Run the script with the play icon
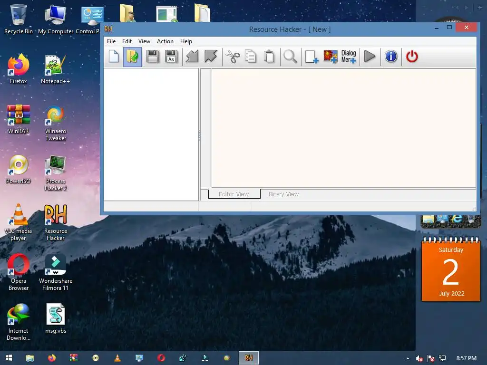Image resolution: width=487 pixels, height=365 pixels. tap(370, 57)
